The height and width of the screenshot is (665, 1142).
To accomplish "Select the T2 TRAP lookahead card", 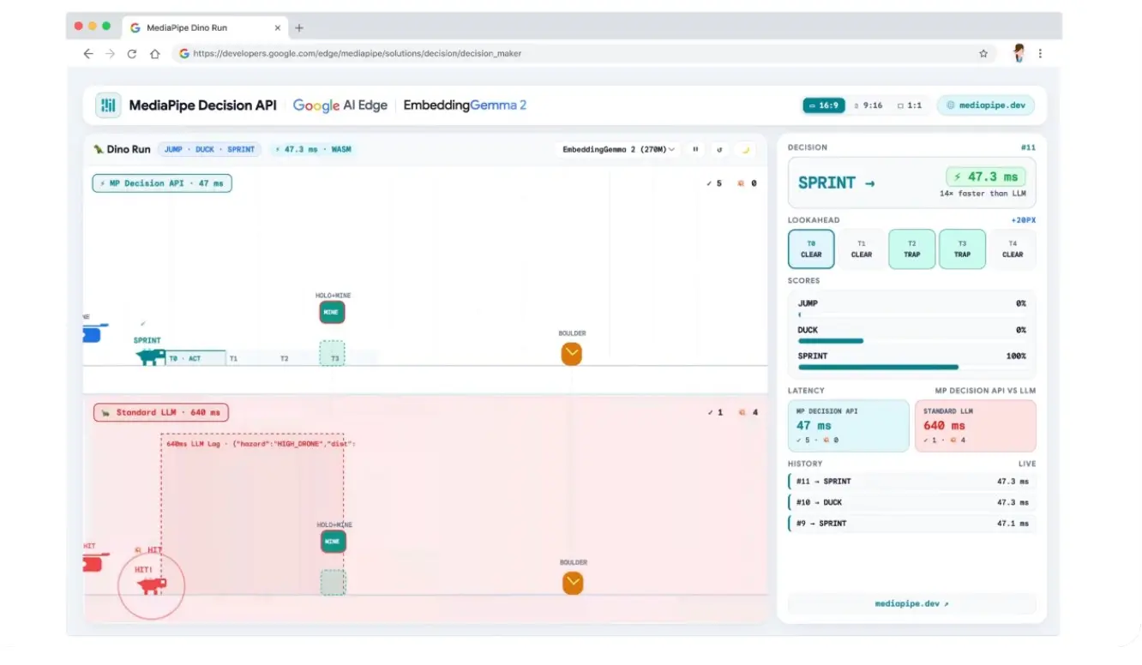I will 912,249.
